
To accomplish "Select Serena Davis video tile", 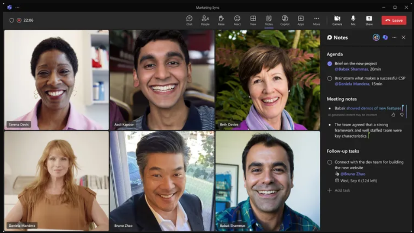I will 57,80.
